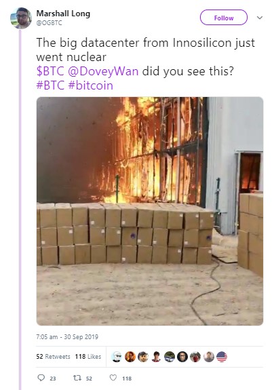Like the tweet with the heart icon

(x=113, y=378)
